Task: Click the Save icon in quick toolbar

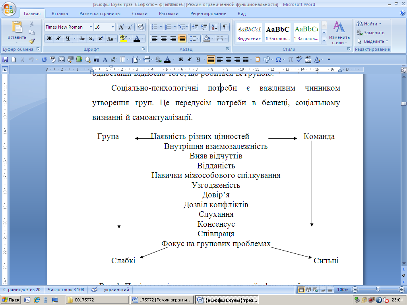Action: [5, 60]
